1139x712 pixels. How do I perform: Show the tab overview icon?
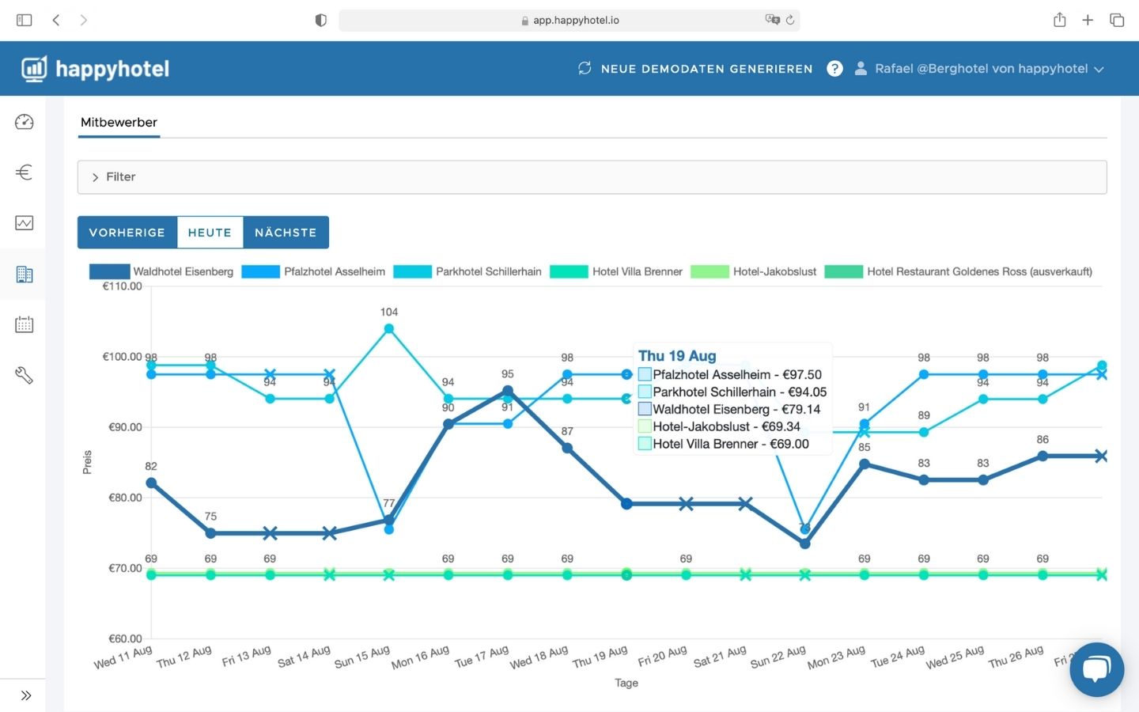click(1117, 20)
